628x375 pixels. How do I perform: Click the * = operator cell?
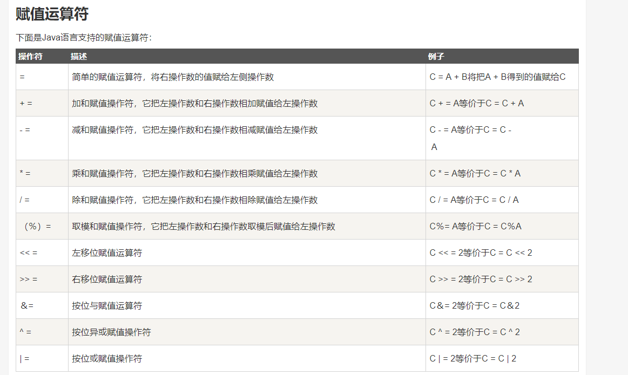pyautogui.click(x=25, y=174)
